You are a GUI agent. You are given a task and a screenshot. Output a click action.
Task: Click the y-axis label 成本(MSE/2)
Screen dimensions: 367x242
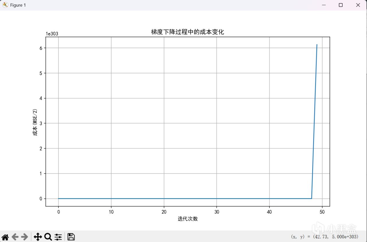tap(35, 122)
